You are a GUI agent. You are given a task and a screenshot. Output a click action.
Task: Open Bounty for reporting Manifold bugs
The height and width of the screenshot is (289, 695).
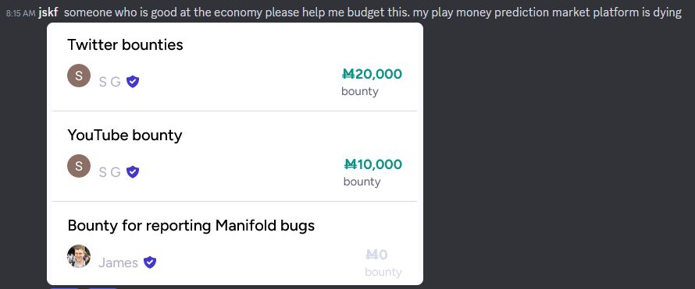191,226
